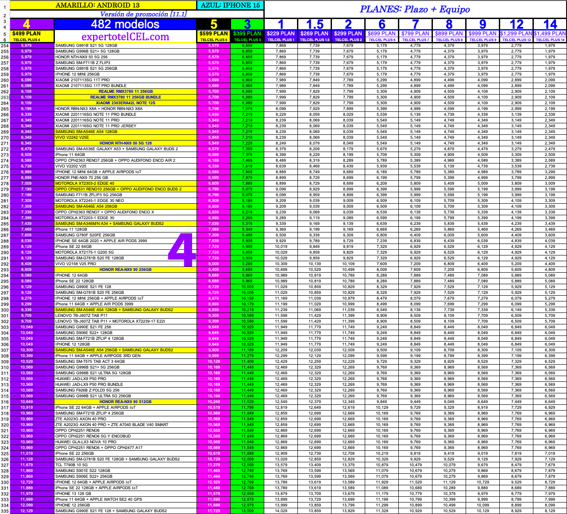567x514 pixels.
Task: Click $399 PLAN price for VIVO V2158 V25 PRO
Action: coord(247,264)
